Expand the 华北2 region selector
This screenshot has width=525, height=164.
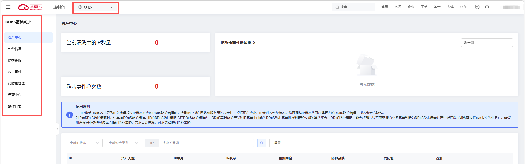[x=110, y=7]
